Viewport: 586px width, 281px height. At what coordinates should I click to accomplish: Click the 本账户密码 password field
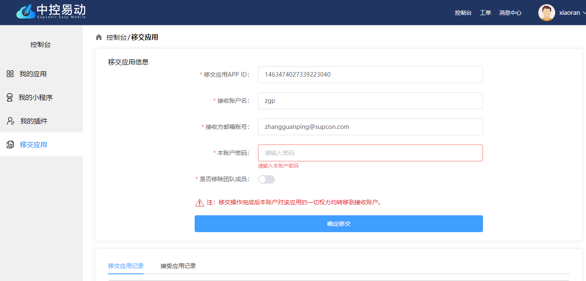[370, 153]
